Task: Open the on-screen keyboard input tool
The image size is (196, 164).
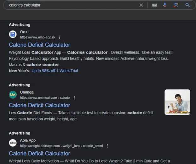Action: click(154, 5)
